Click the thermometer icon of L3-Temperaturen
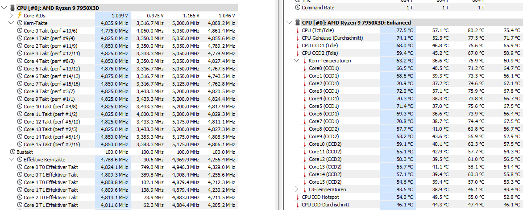 pos(304,189)
